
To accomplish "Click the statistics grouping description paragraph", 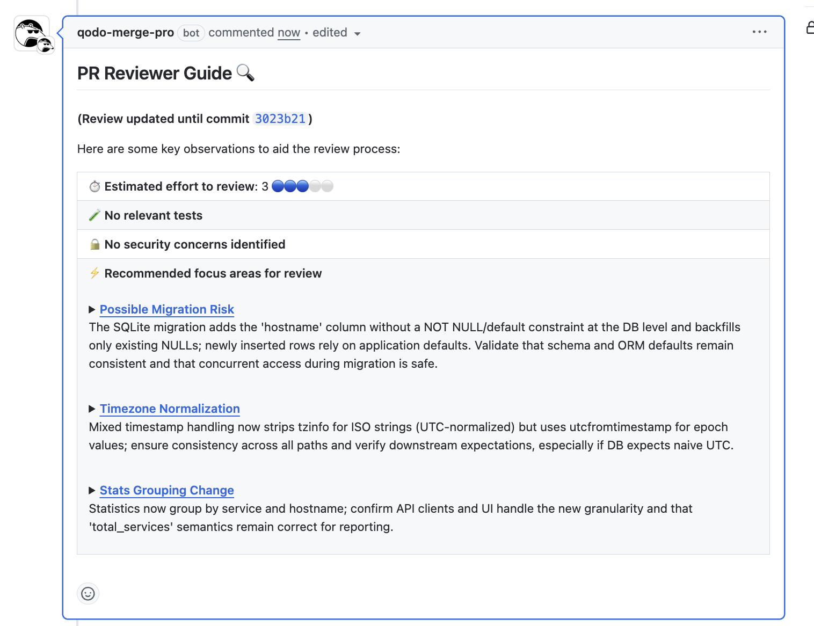I will click(x=391, y=518).
